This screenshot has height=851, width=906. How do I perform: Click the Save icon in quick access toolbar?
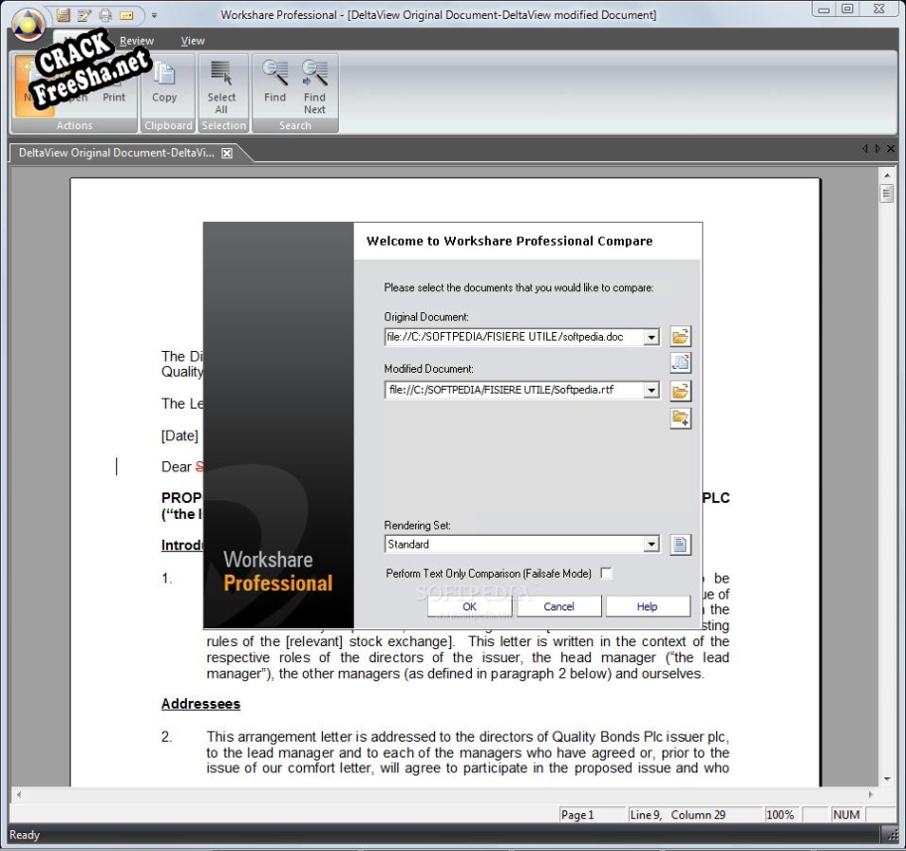point(64,15)
